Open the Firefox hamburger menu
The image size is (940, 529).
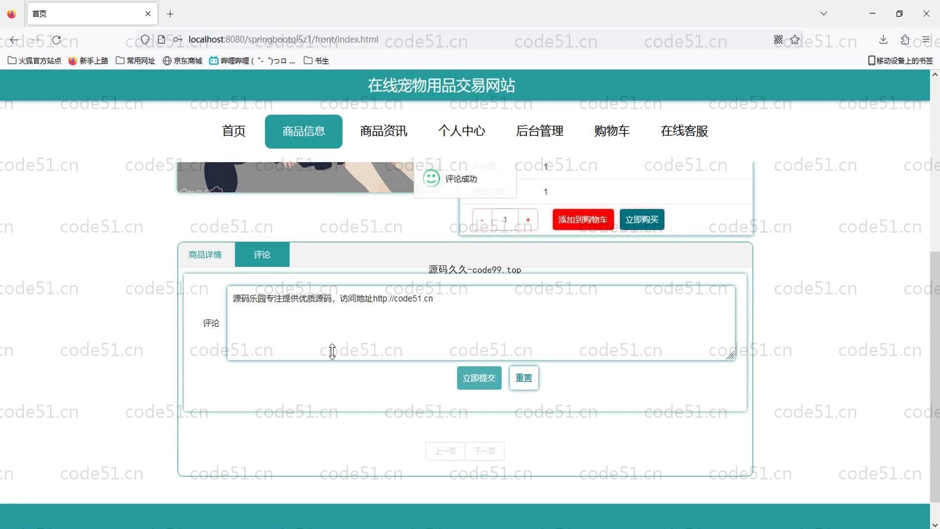[x=925, y=39]
